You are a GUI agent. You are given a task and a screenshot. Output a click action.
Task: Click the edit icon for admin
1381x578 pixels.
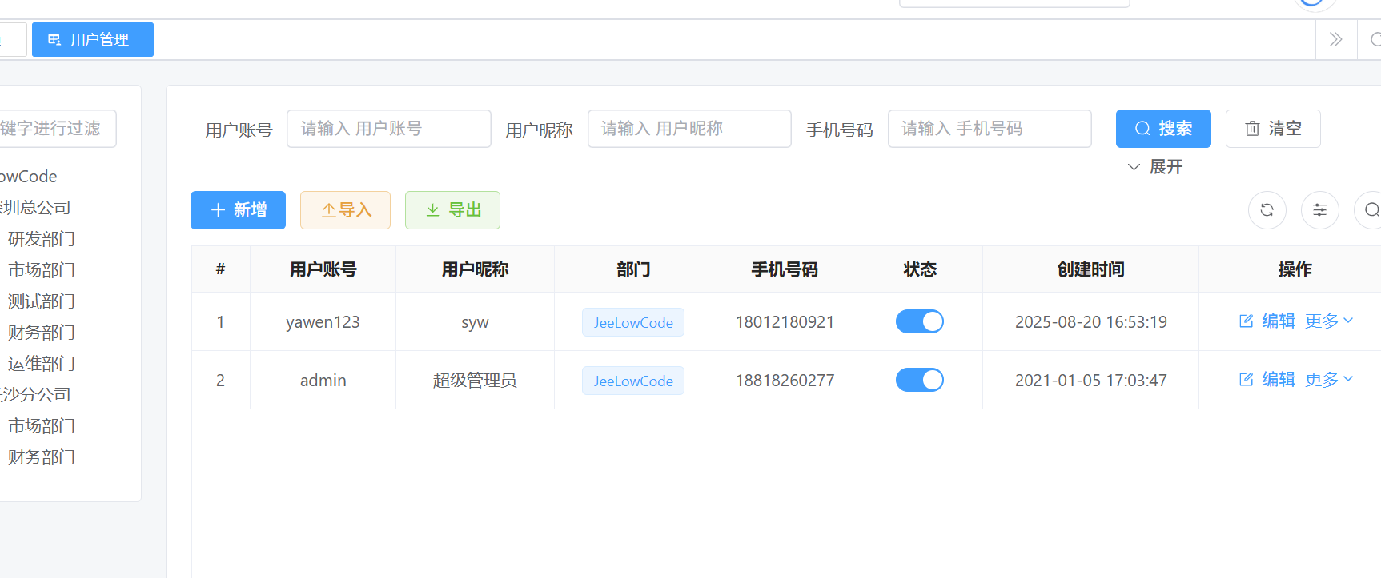1246,380
